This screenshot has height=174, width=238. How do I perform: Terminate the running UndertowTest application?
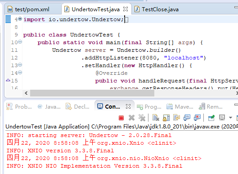121,118
